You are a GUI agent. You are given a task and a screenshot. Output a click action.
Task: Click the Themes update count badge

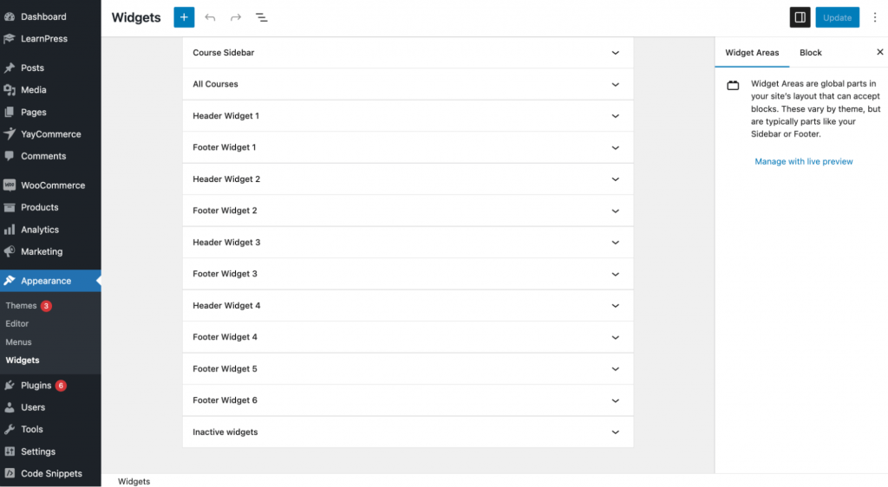coord(47,305)
